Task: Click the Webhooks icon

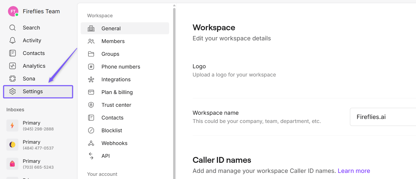Action: (91, 143)
